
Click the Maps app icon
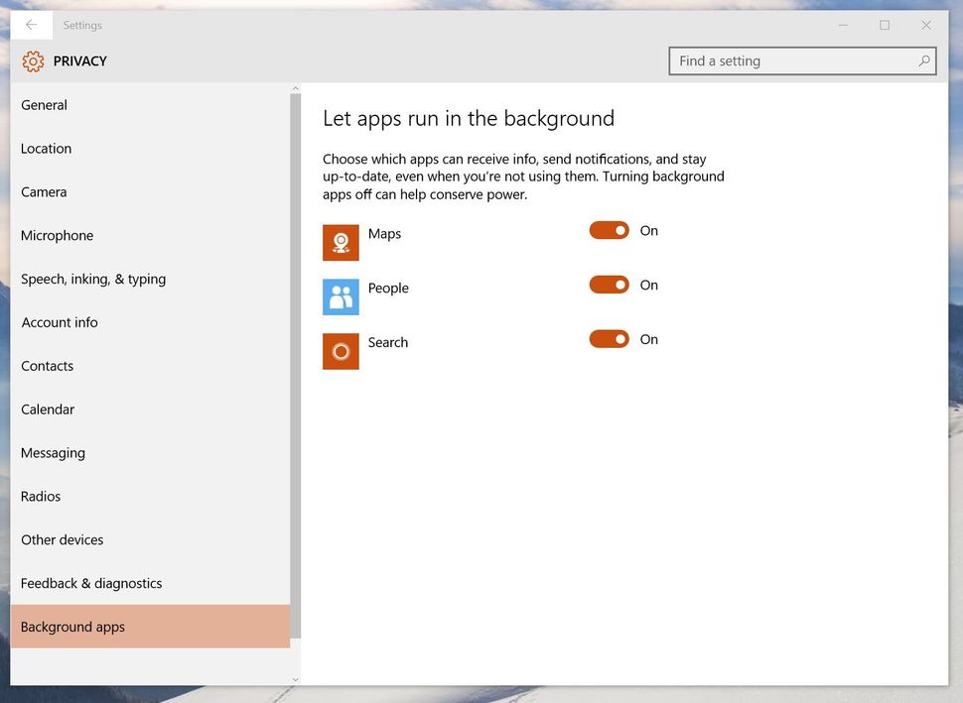tap(341, 242)
